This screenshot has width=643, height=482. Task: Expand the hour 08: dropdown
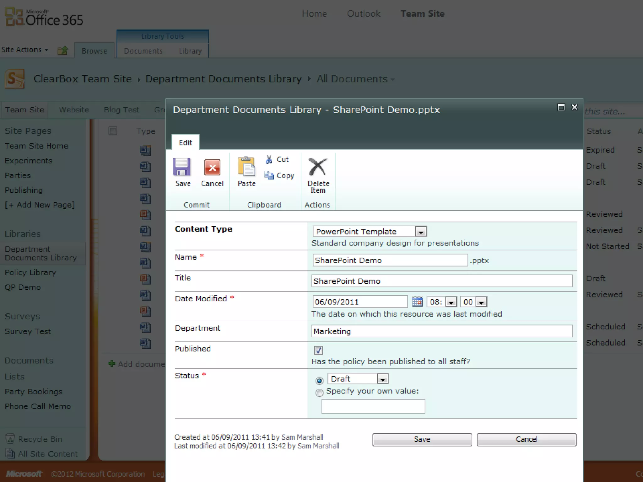(451, 302)
